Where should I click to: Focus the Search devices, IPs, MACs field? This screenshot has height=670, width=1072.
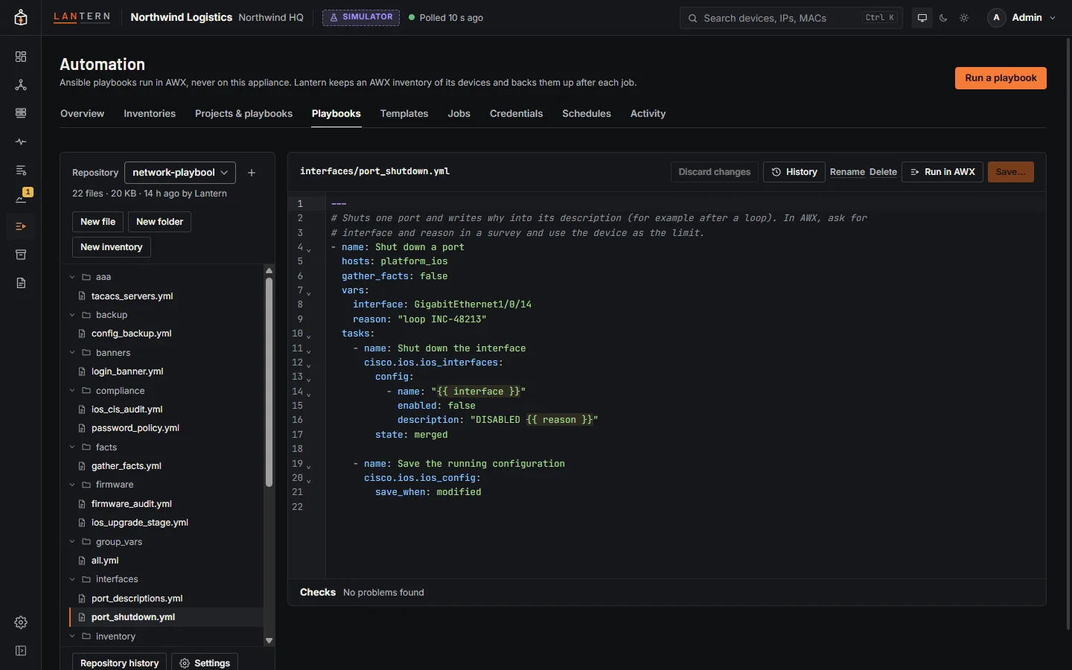(x=791, y=18)
